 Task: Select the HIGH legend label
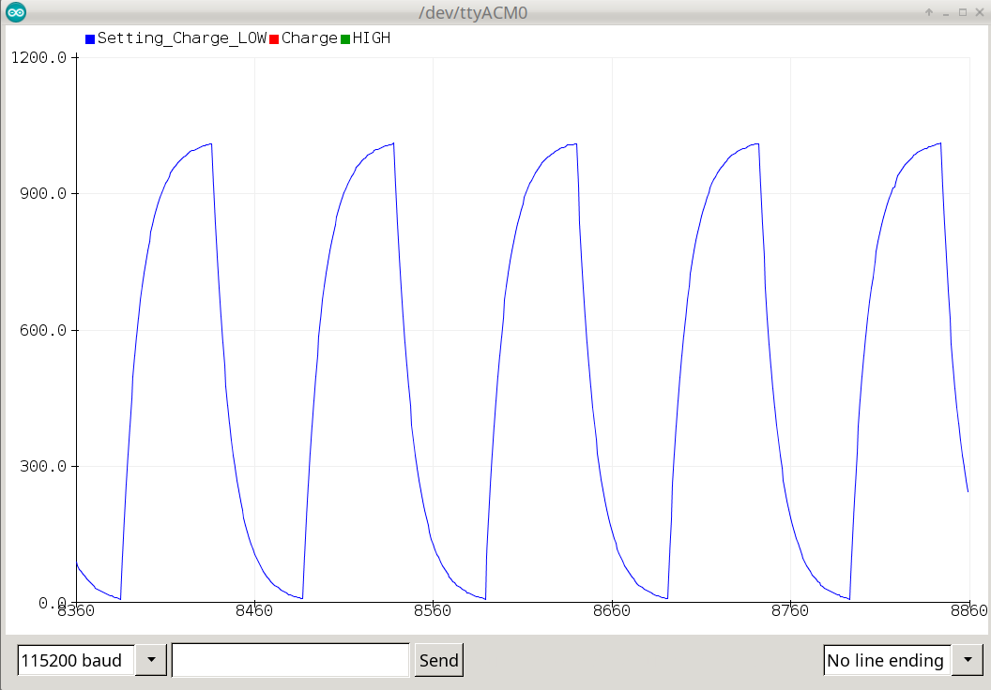click(374, 38)
